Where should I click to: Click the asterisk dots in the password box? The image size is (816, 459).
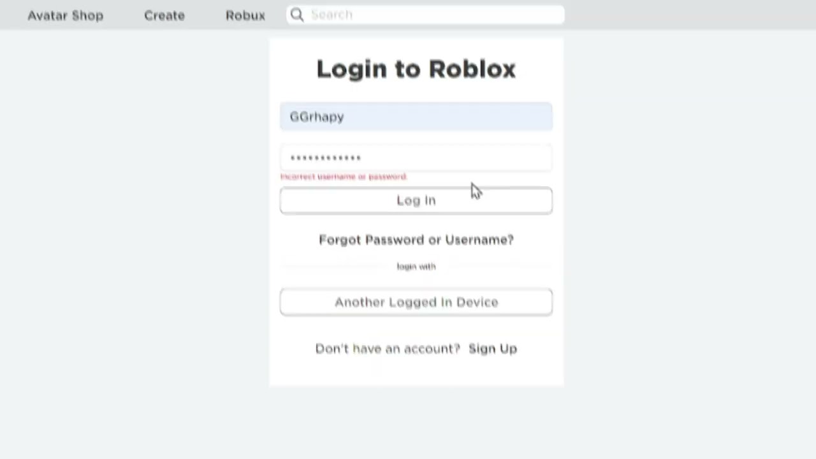(x=326, y=157)
